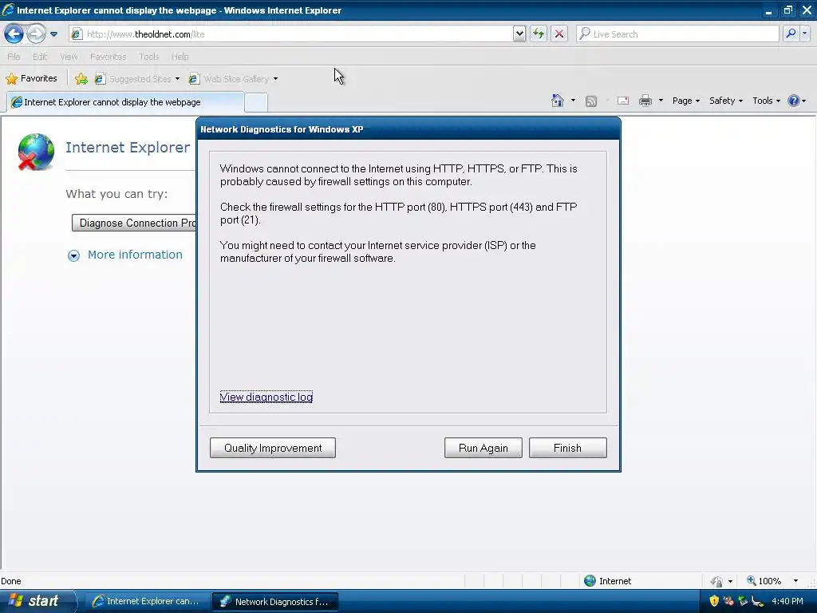Screen dimensions: 817x613
Task: Switch to Network Diagnostics taskbar button
Action: point(275,602)
